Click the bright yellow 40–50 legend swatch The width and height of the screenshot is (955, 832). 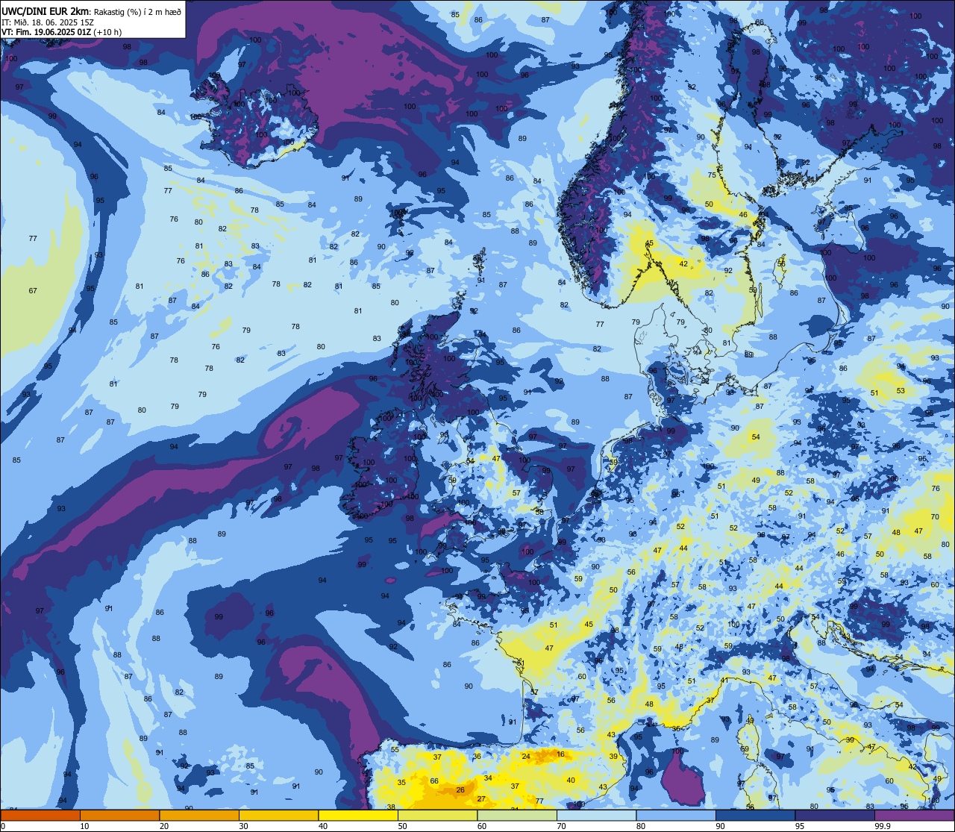coord(358,815)
